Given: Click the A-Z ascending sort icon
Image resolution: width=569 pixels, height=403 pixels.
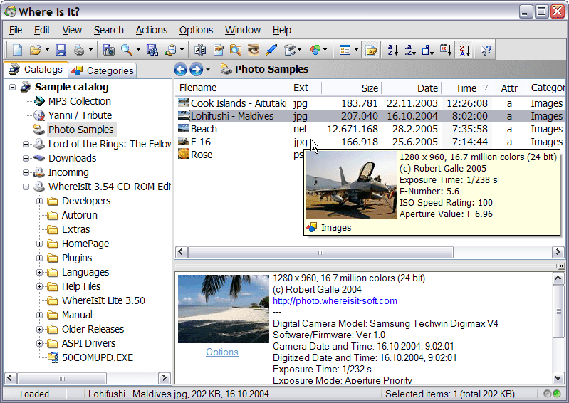Looking at the screenshot, I should (x=392, y=50).
